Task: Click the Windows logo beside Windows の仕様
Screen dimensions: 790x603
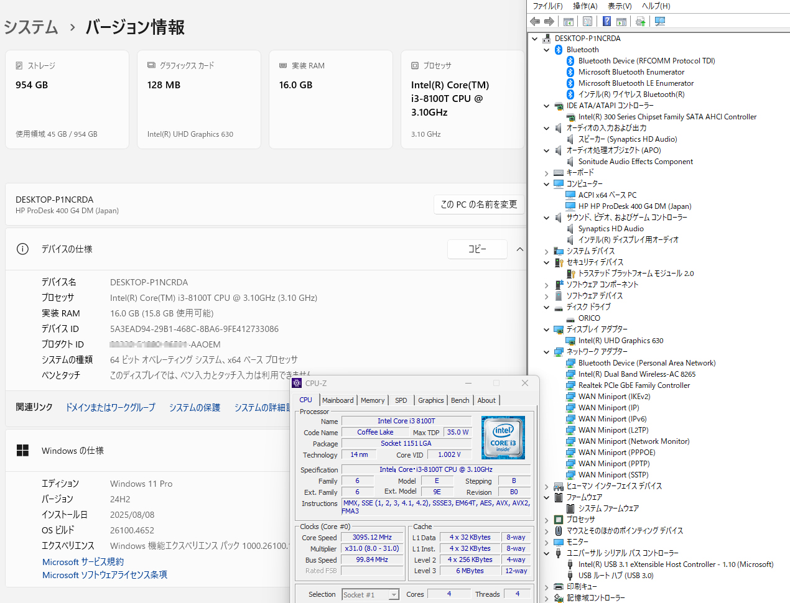Action: 22,451
